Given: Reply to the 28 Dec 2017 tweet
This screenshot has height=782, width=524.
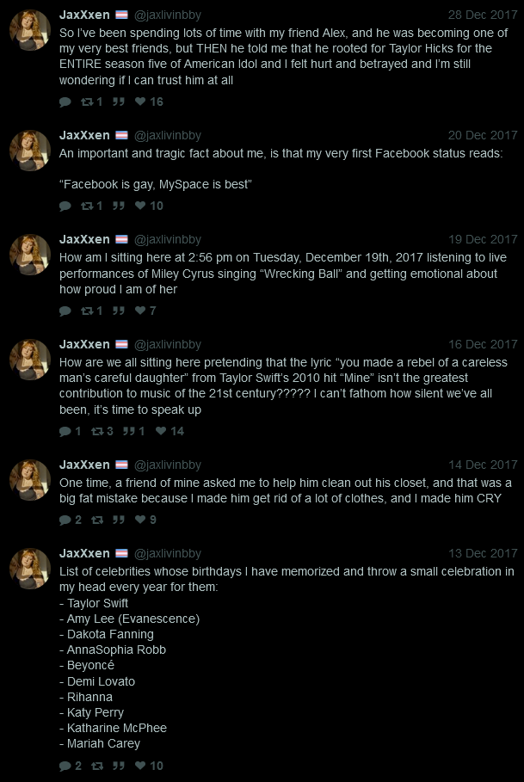Looking at the screenshot, I should [x=65, y=102].
